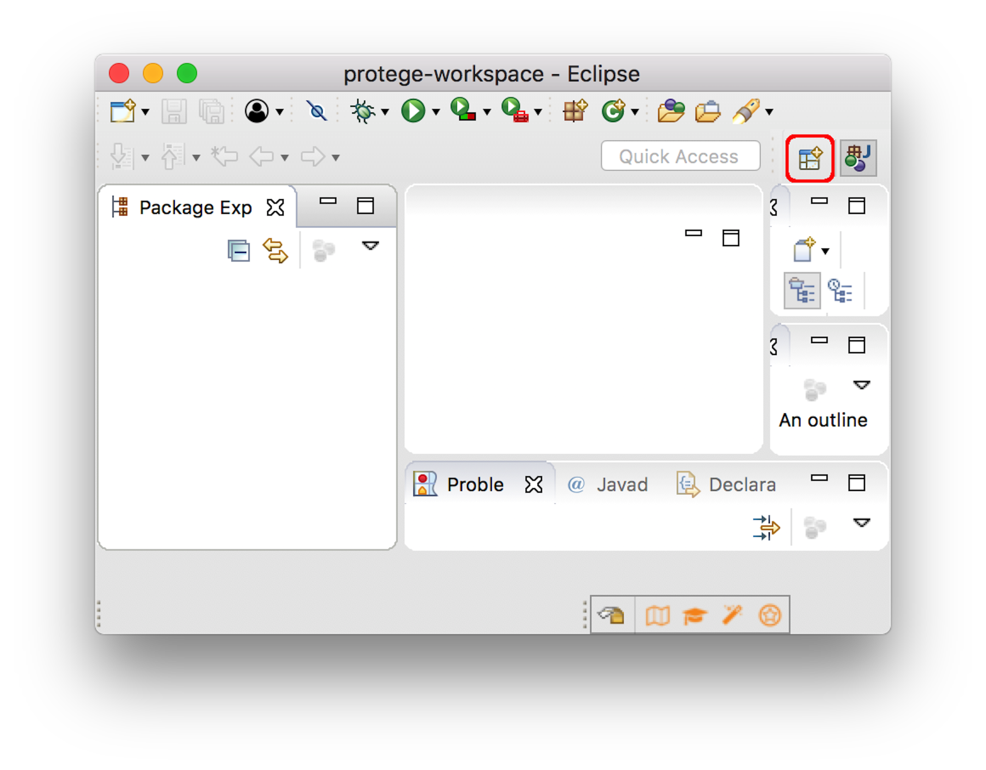The width and height of the screenshot is (986, 770).
Task: Open the Package Explorer view menu triangle
Action: 370,246
